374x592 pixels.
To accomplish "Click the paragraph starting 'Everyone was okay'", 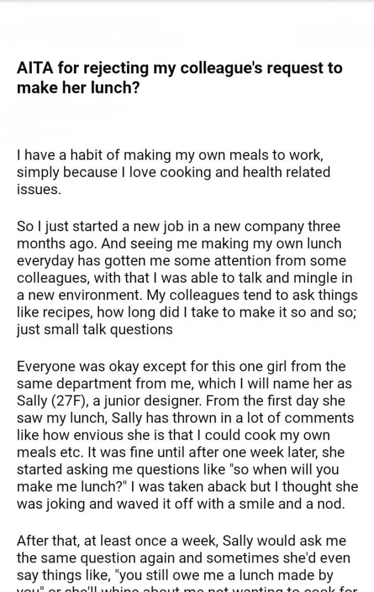I will (x=187, y=435).
